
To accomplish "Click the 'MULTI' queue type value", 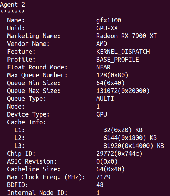I will [x=105, y=99].
